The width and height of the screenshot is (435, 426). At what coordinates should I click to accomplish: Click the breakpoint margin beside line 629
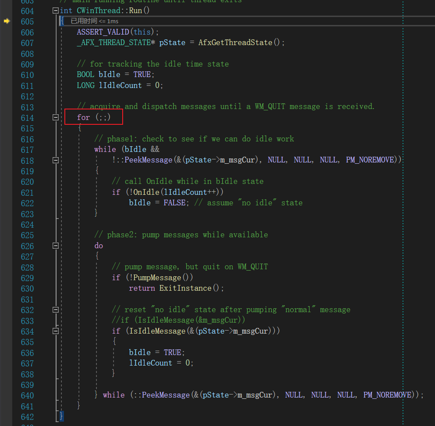click(6, 278)
